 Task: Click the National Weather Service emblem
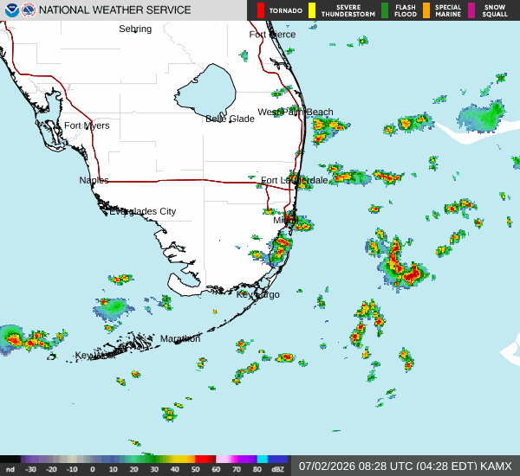pos(29,10)
